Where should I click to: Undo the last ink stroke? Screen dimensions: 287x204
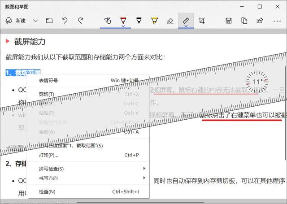pyautogui.click(x=65, y=21)
